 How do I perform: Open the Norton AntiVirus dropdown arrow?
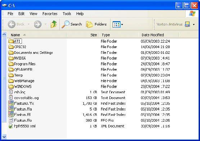[194, 24]
